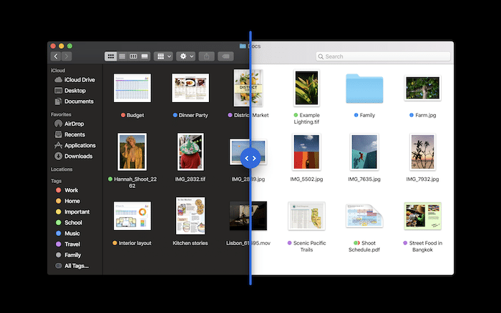This screenshot has height=313, width=501.
Task: Switch to icon view in the toolbar
Action: click(111, 56)
